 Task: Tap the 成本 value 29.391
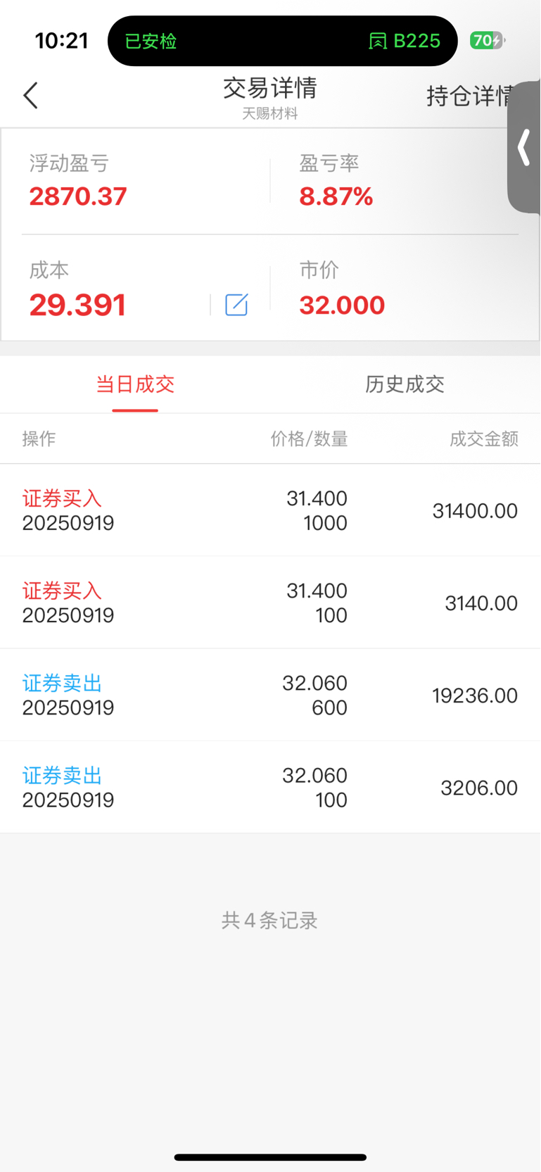77,305
